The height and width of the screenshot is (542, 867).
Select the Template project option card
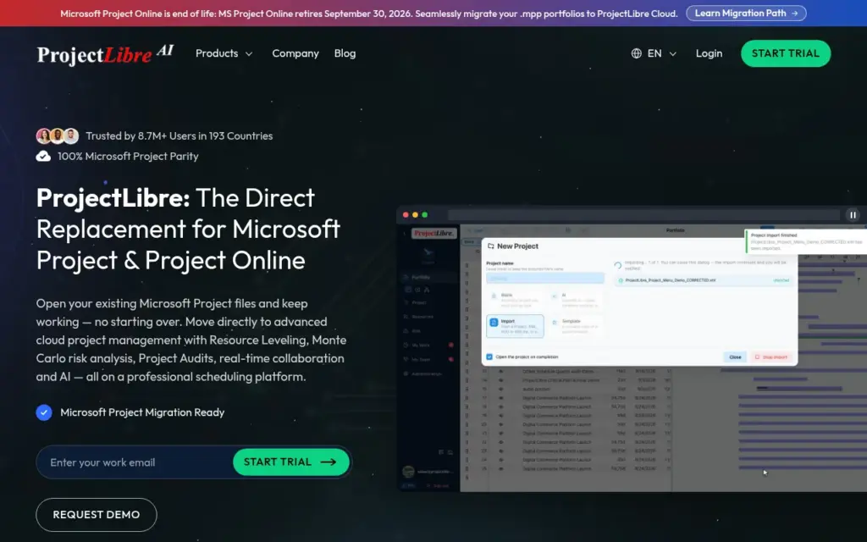[x=575, y=326]
